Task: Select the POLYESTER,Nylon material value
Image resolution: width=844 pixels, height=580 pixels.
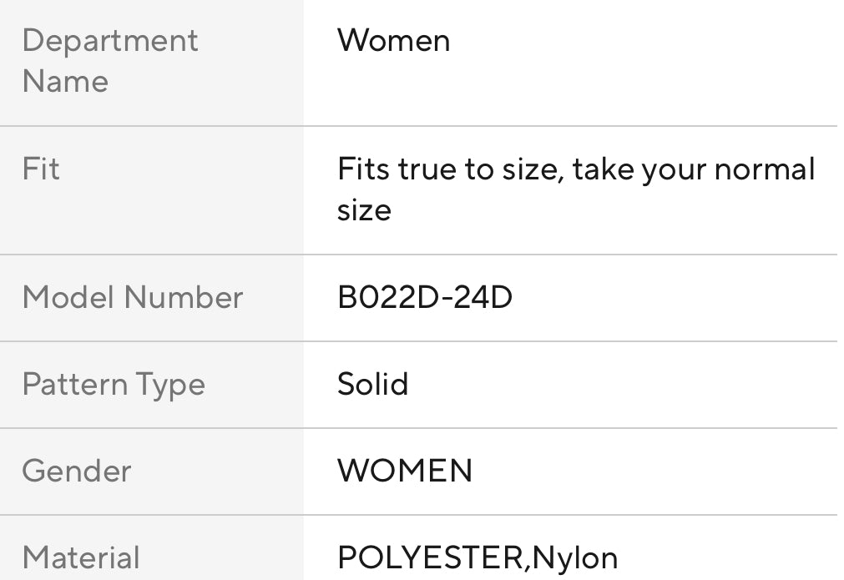Action: [478, 557]
